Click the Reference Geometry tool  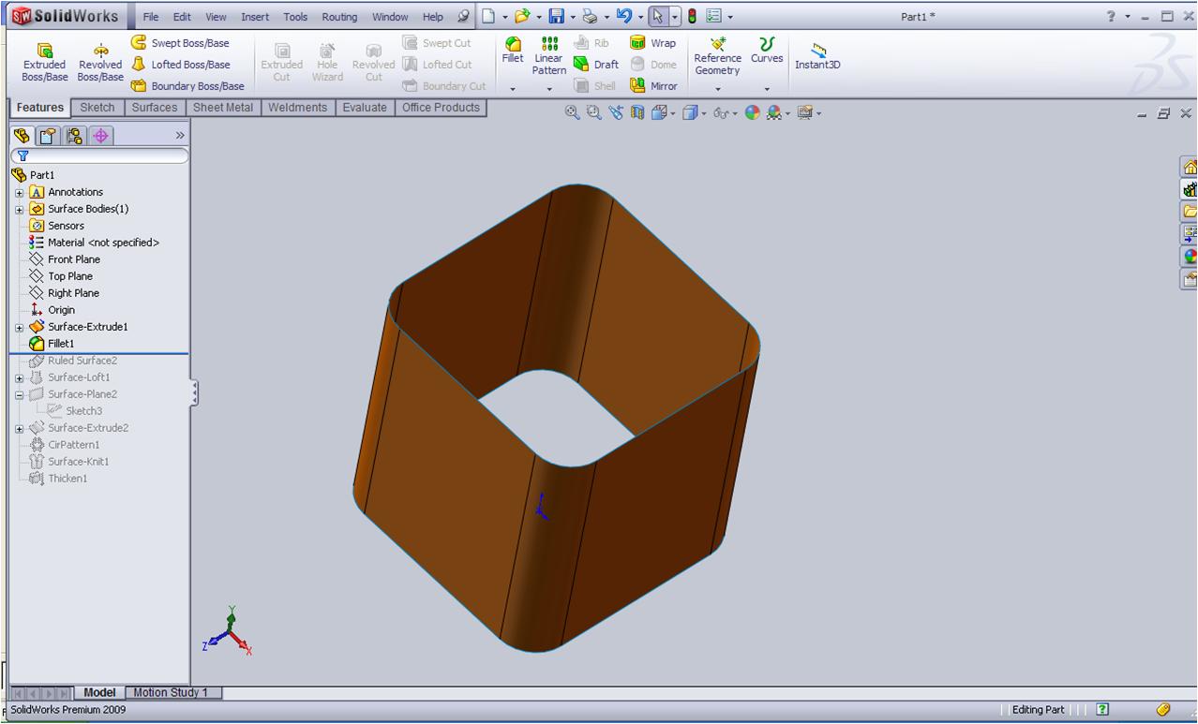click(x=717, y=56)
